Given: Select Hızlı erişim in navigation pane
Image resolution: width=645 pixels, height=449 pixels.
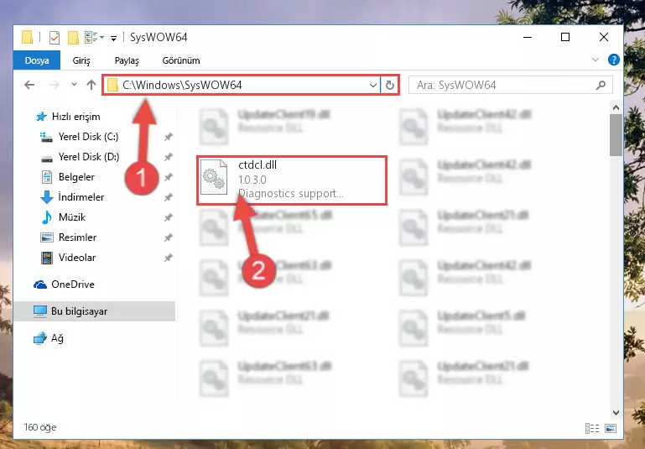Looking at the screenshot, I should pos(76,117).
